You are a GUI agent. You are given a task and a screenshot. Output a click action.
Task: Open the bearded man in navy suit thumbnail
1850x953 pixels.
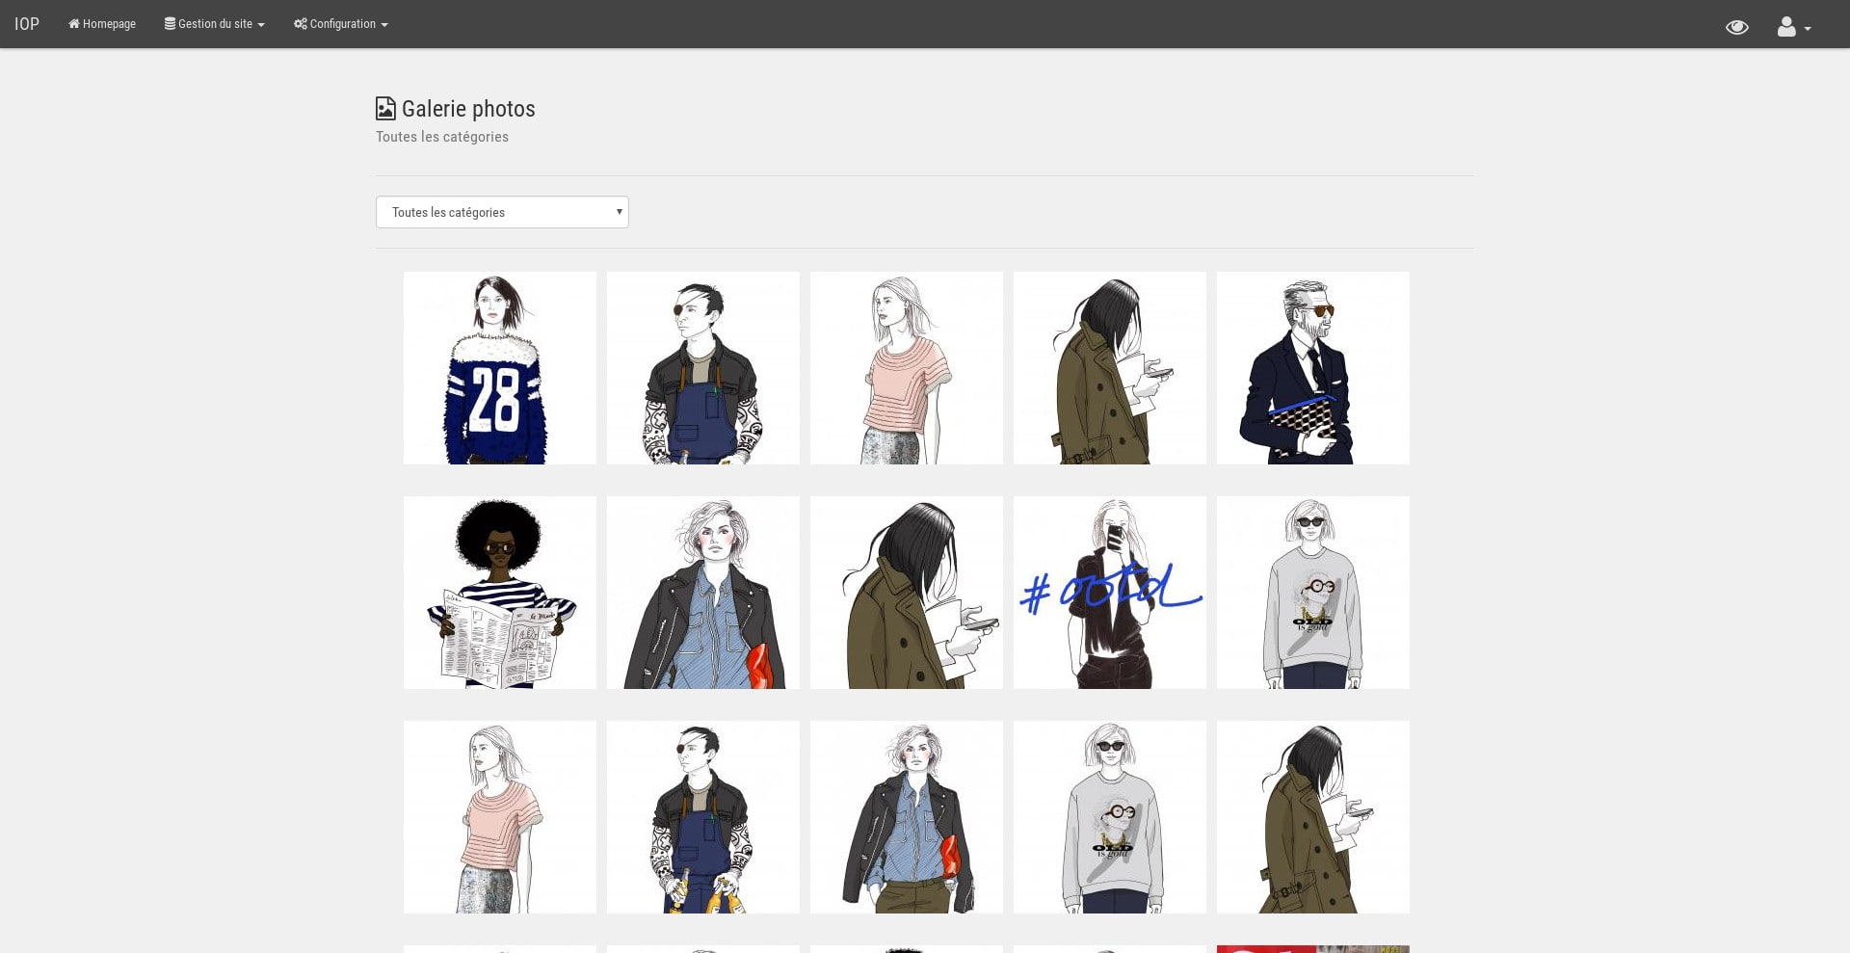[1313, 368]
